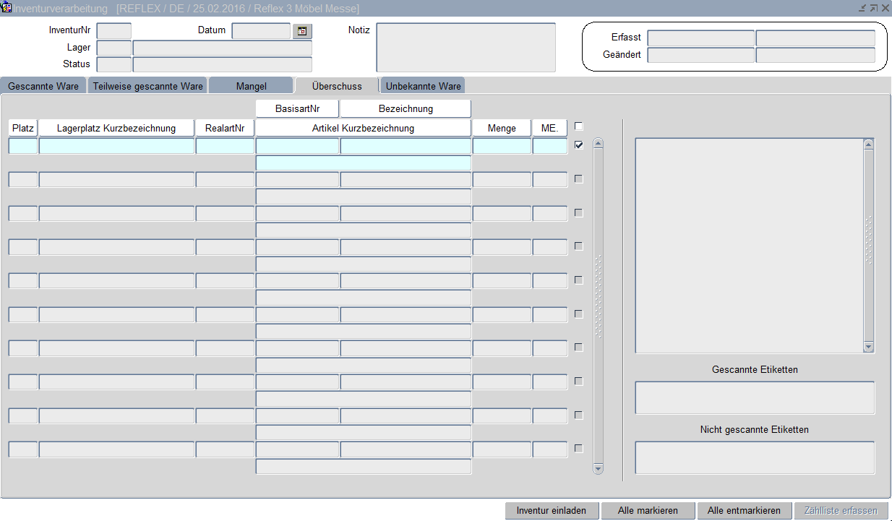Toggle the header checkbox above the rows
The image size is (892, 521).
pyautogui.click(x=578, y=126)
